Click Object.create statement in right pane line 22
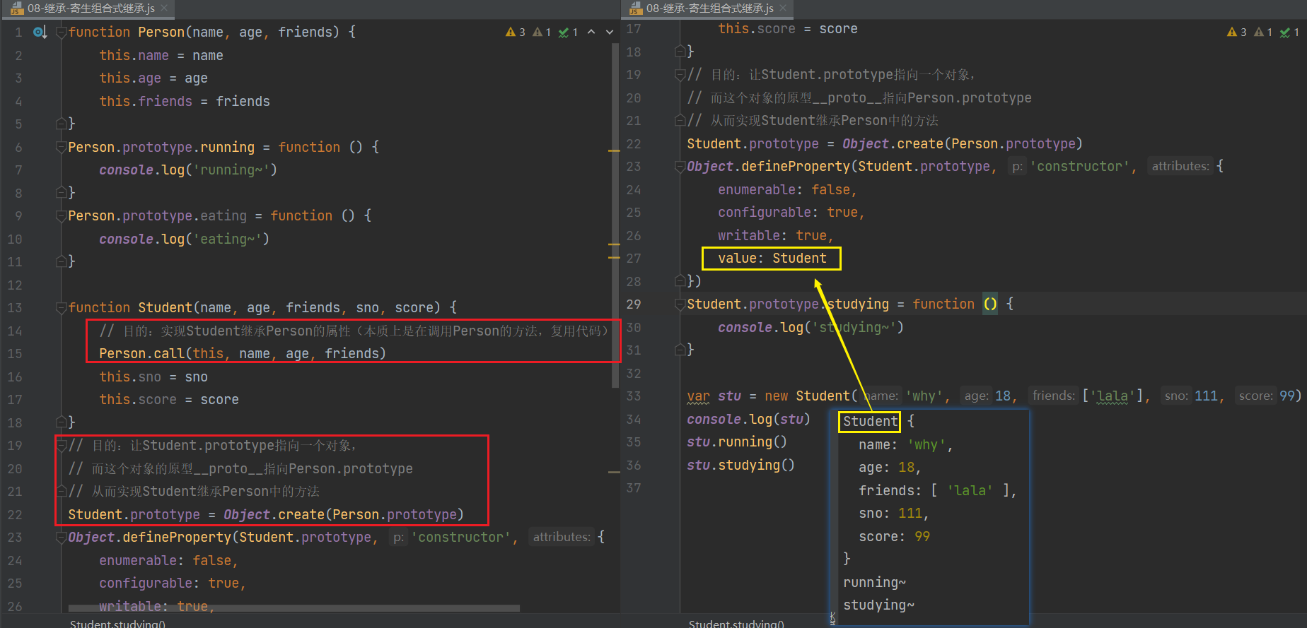The width and height of the screenshot is (1307, 628). 885,143
